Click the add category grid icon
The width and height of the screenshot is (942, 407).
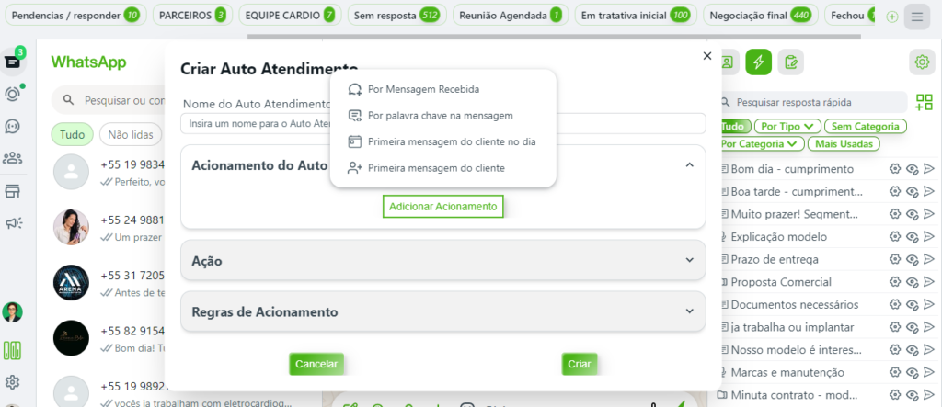[x=924, y=102]
